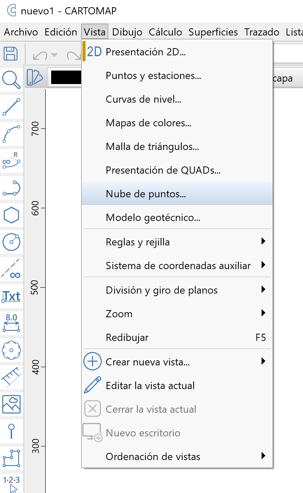This screenshot has width=303, height=493.
Task: Select the hexagon polygon tool
Action: pyautogui.click(x=11, y=215)
